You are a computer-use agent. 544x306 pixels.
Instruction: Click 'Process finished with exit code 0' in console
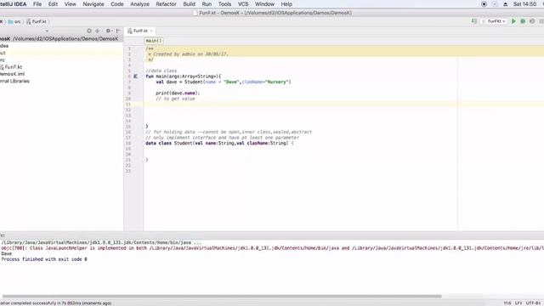(x=44, y=259)
